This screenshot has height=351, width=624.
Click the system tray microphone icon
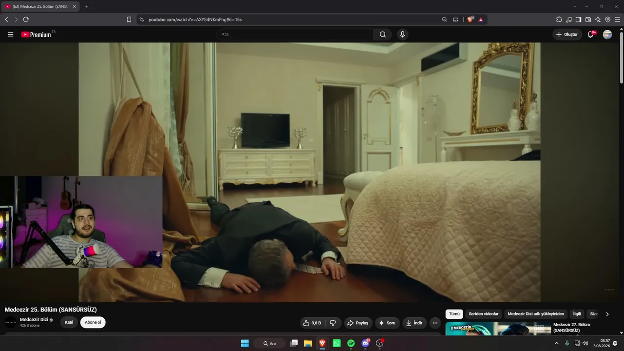click(x=566, y=343)
